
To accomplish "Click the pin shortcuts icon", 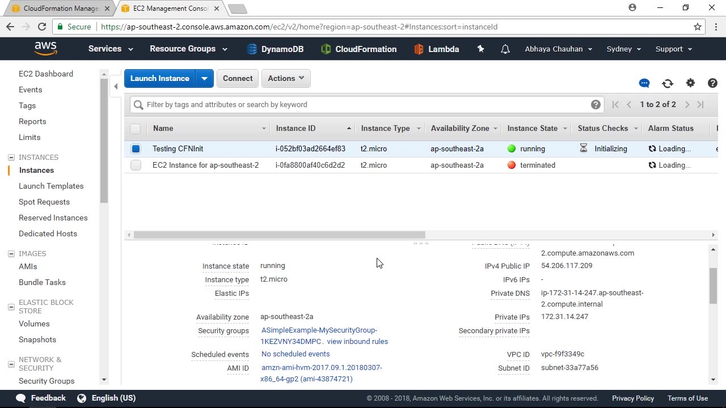I will (480, 49).
